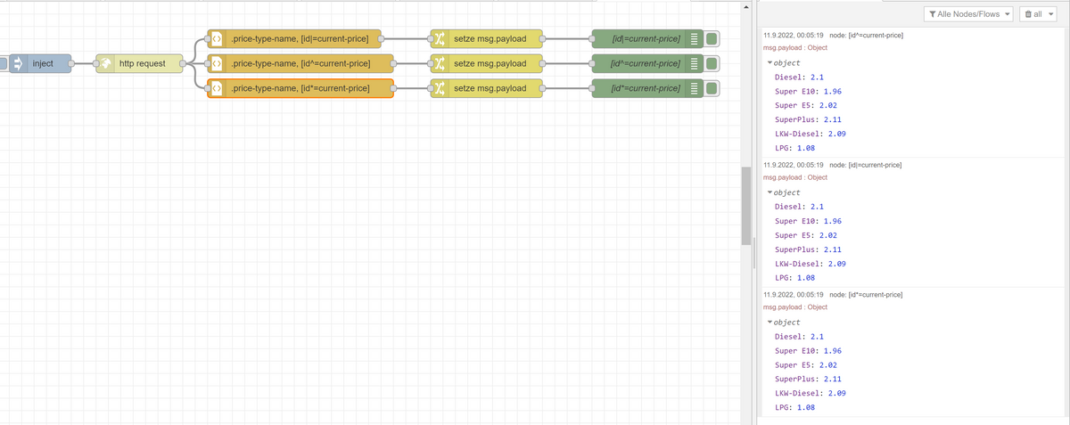Click LPG: 1.08 in the last debug message
1070x425 pixels.
click(795, 407)
